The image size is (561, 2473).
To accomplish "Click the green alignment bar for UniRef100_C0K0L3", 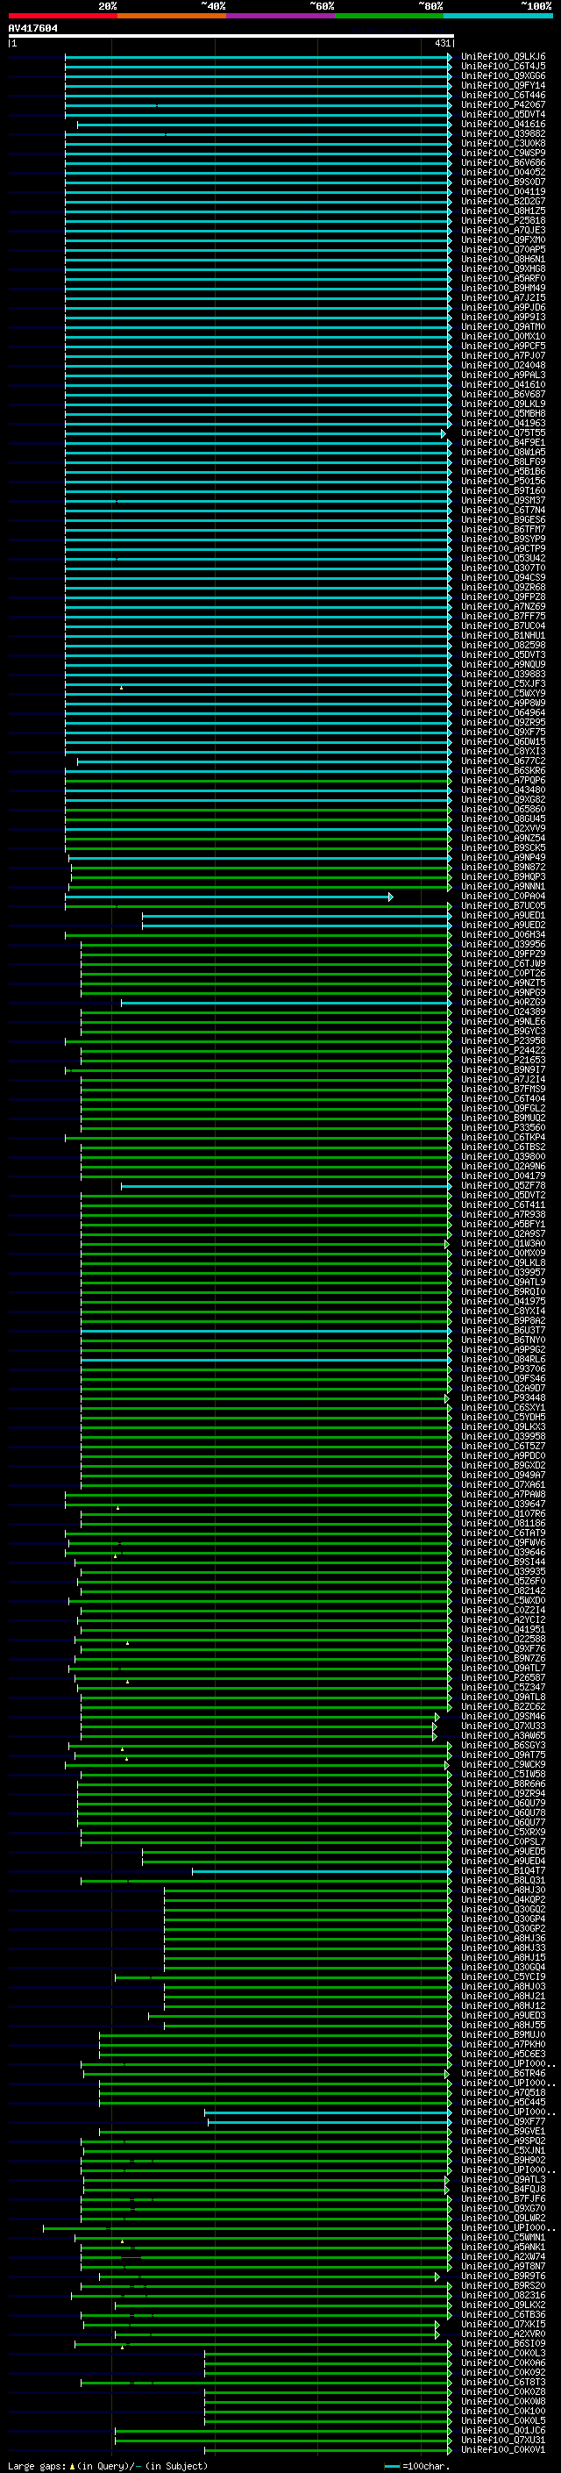I will [x=328, y=2354].
